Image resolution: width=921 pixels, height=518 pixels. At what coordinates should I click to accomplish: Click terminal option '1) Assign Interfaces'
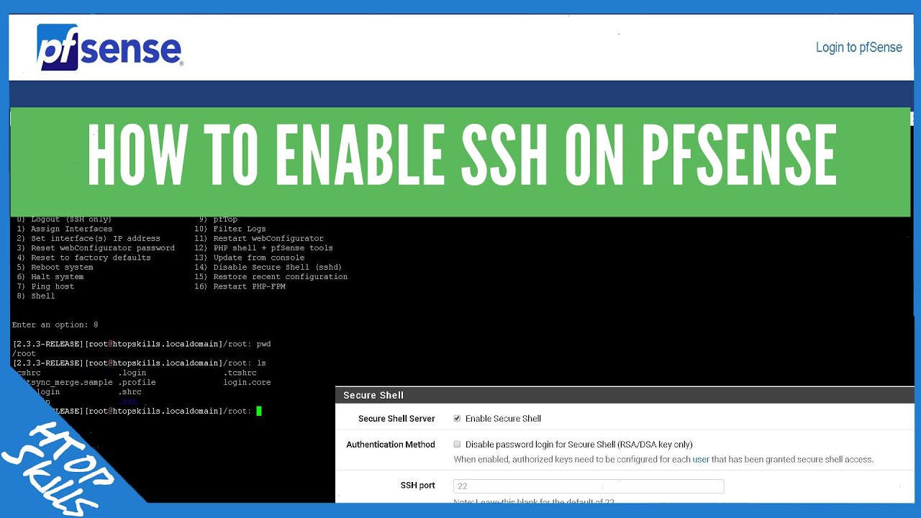65,229
